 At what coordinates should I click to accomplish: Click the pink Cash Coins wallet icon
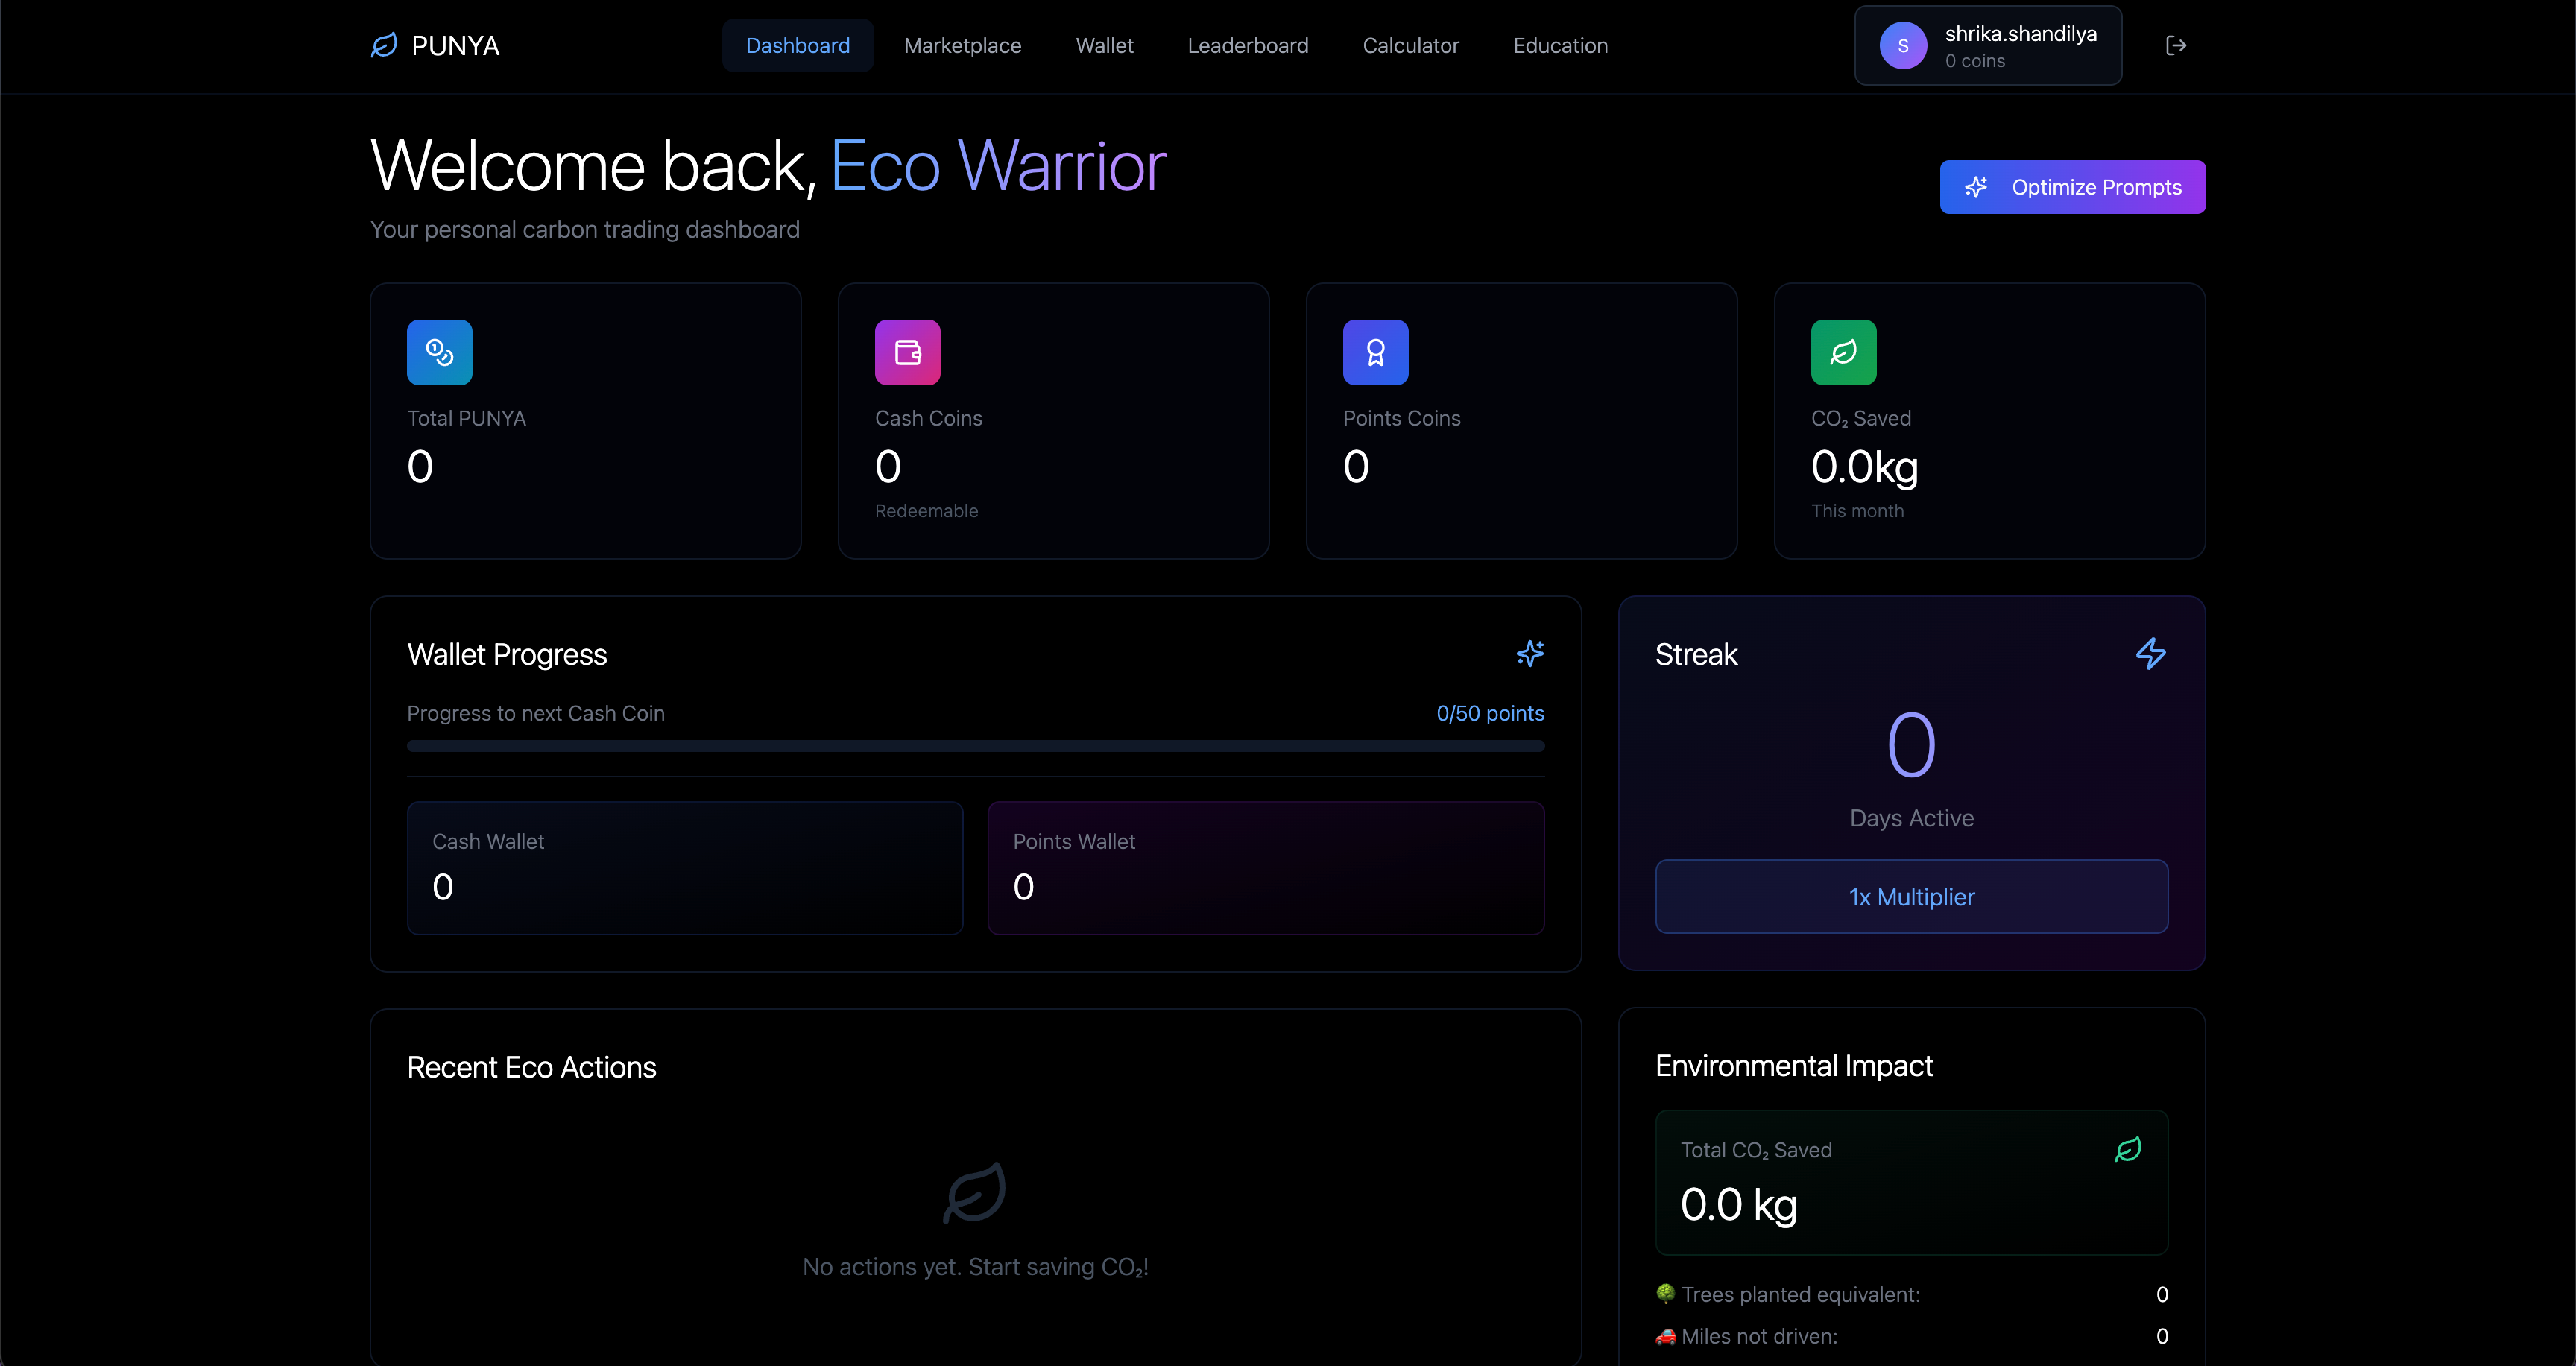point(907,352)
